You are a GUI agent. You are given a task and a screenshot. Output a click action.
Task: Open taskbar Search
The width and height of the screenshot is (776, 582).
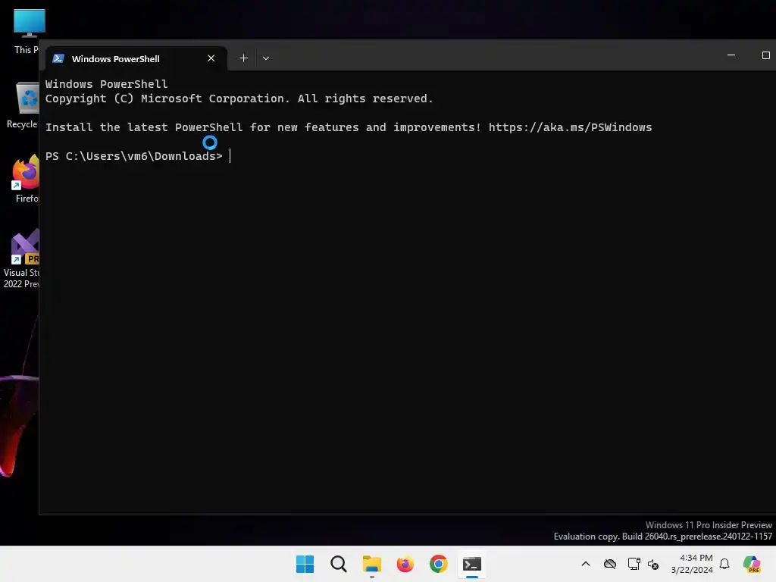pyautogui.click(x=339, y=564)
